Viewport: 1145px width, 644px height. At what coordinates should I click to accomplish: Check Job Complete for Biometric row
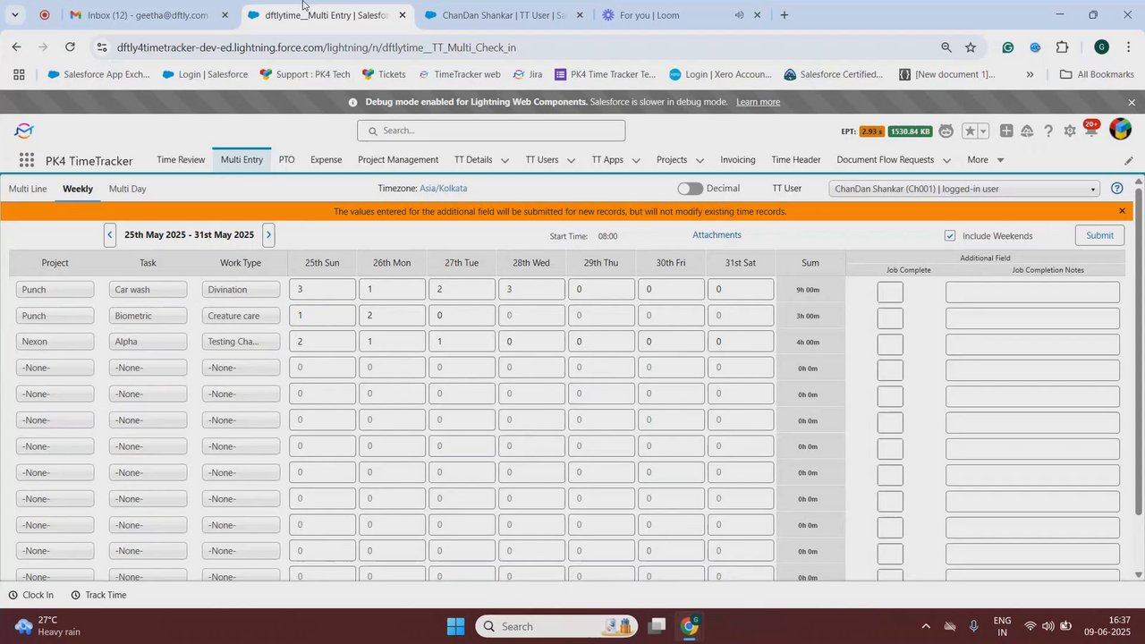[890, 318]
